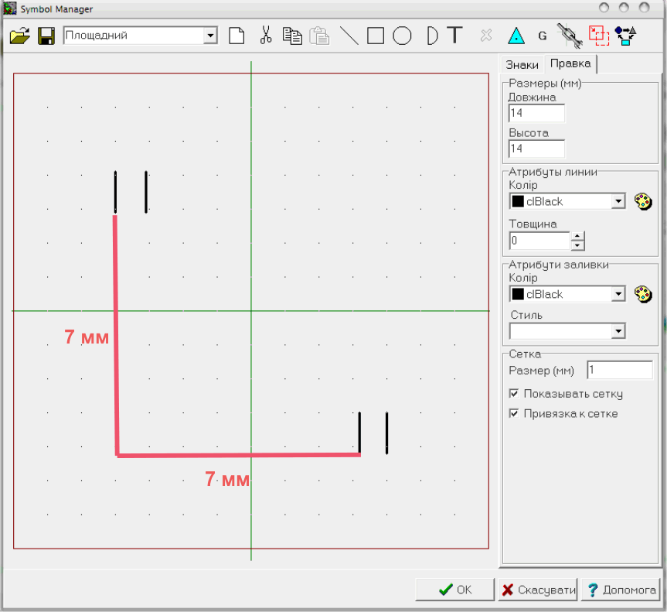667x612 pixels.
Task: Select the line drawing tool
Action: click(x=349, y=36)
